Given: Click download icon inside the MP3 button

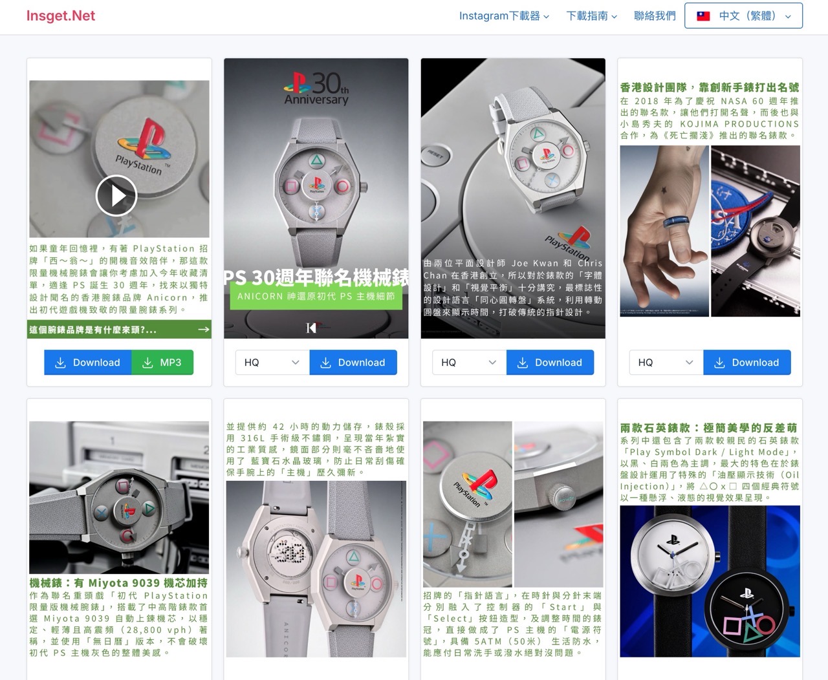Looking at the screenshot, I should 147,363.
